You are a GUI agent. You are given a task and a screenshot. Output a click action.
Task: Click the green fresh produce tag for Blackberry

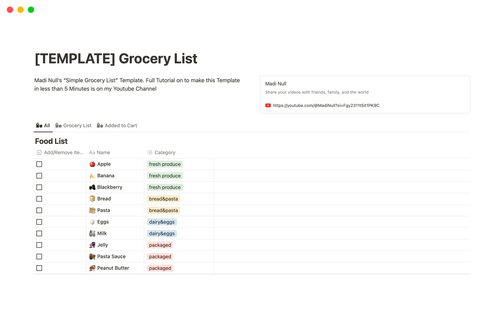click(165, 187)
